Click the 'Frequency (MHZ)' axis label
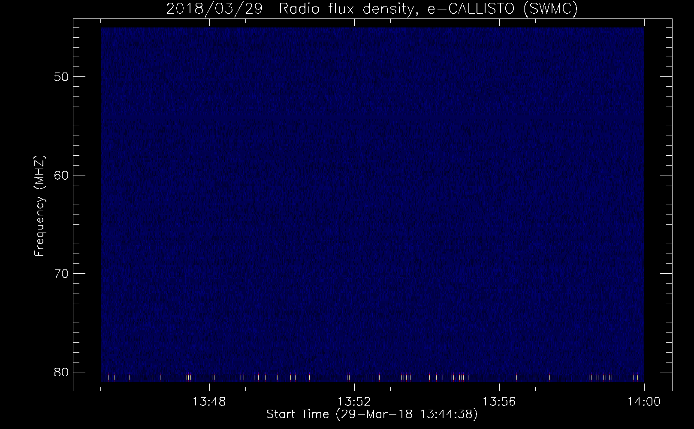 pyautogui.click(x=39, y=206)
